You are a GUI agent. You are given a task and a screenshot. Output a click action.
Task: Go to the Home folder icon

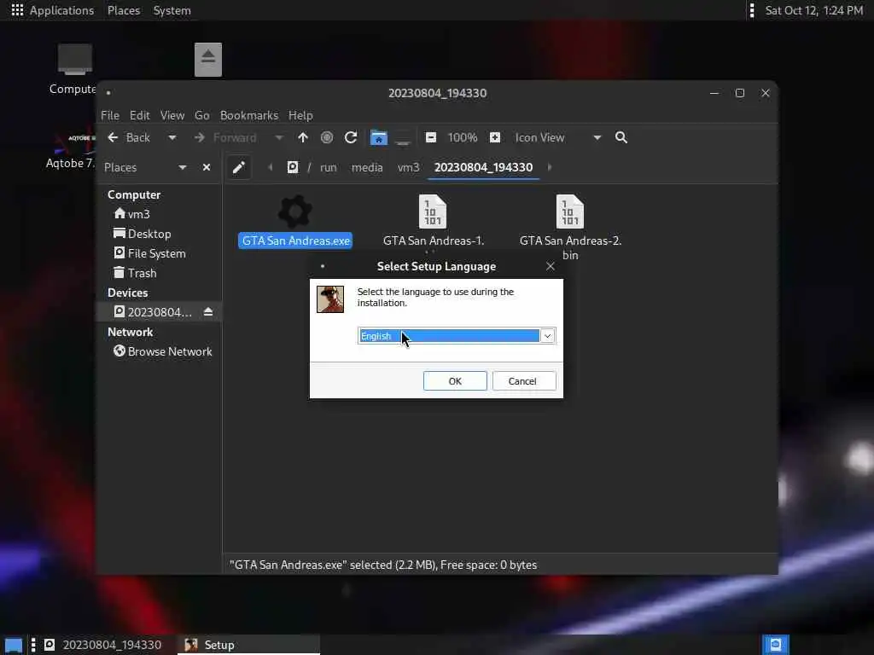coord(378,137)
